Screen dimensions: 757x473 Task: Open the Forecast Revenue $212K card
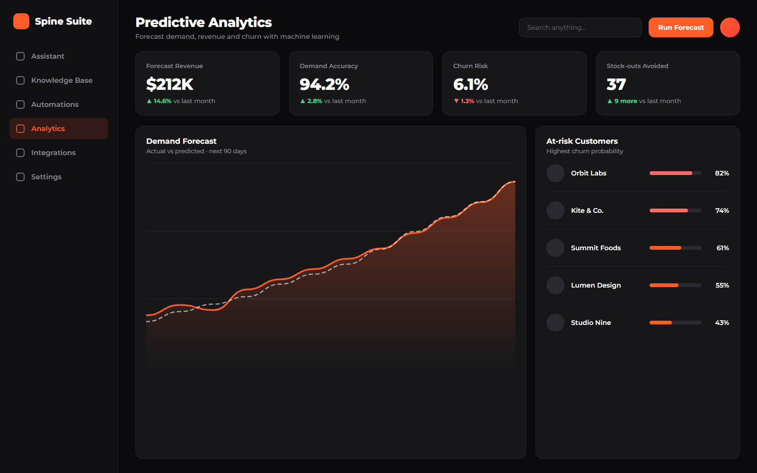click(207, 83)
